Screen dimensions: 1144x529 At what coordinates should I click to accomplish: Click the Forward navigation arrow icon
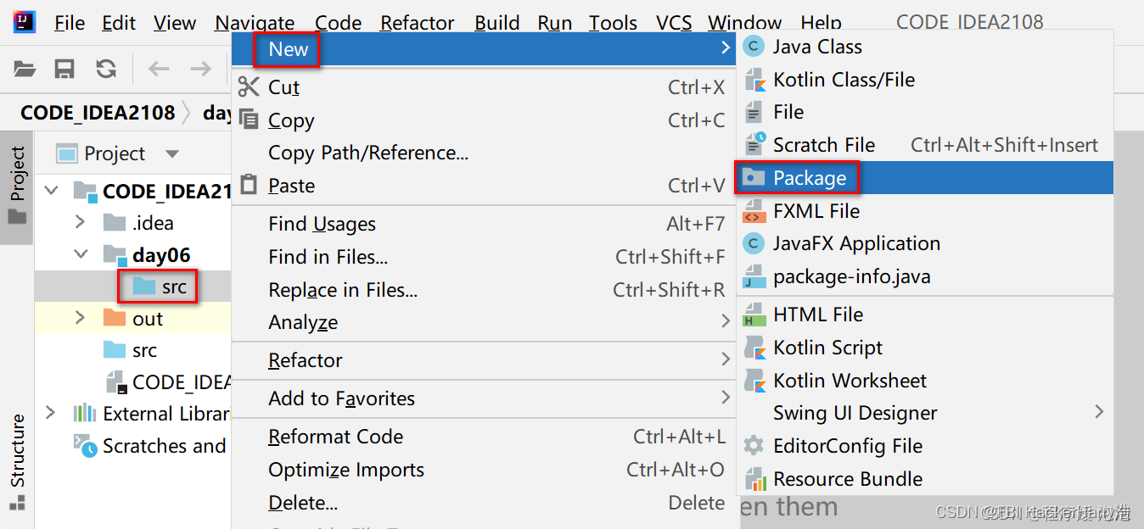click(200, 69)
